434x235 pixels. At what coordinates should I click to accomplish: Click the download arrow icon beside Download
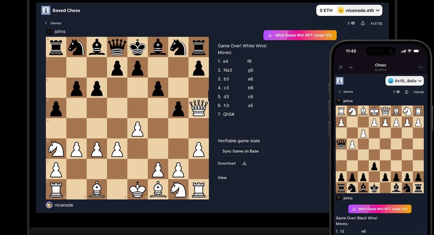click(244, 163)
